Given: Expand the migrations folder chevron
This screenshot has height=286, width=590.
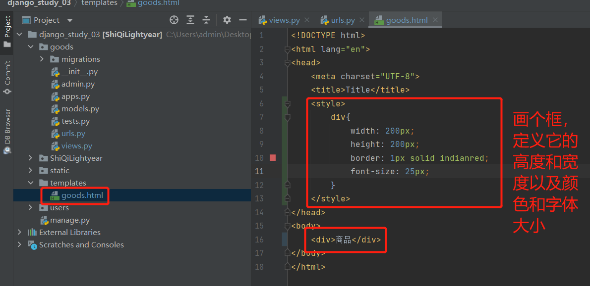Looking at the screenshot, I should 42,59.
